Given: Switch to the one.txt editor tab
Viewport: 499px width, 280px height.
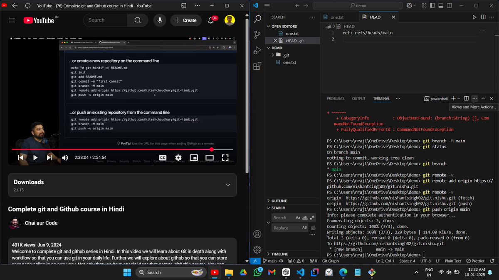Looking at the screenshot, I should tap(337, 17).
